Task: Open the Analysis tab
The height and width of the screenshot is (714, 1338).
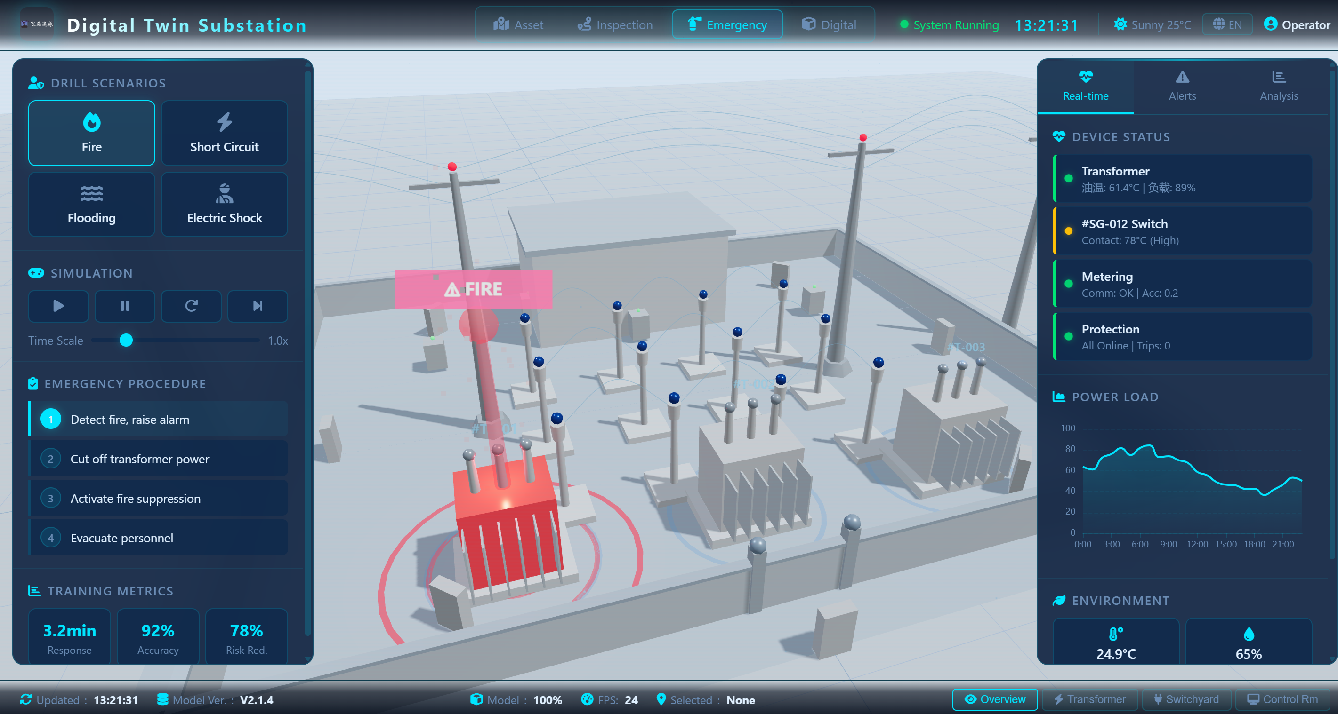Action: point(1278,86)
